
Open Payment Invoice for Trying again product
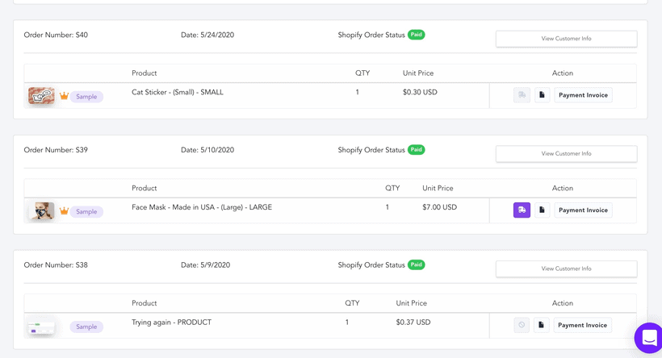tap(582, 325)
